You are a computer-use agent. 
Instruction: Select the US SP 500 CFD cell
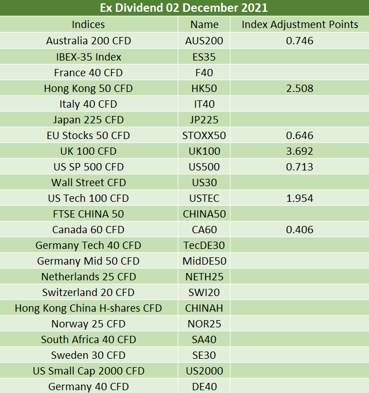point(88,167)
